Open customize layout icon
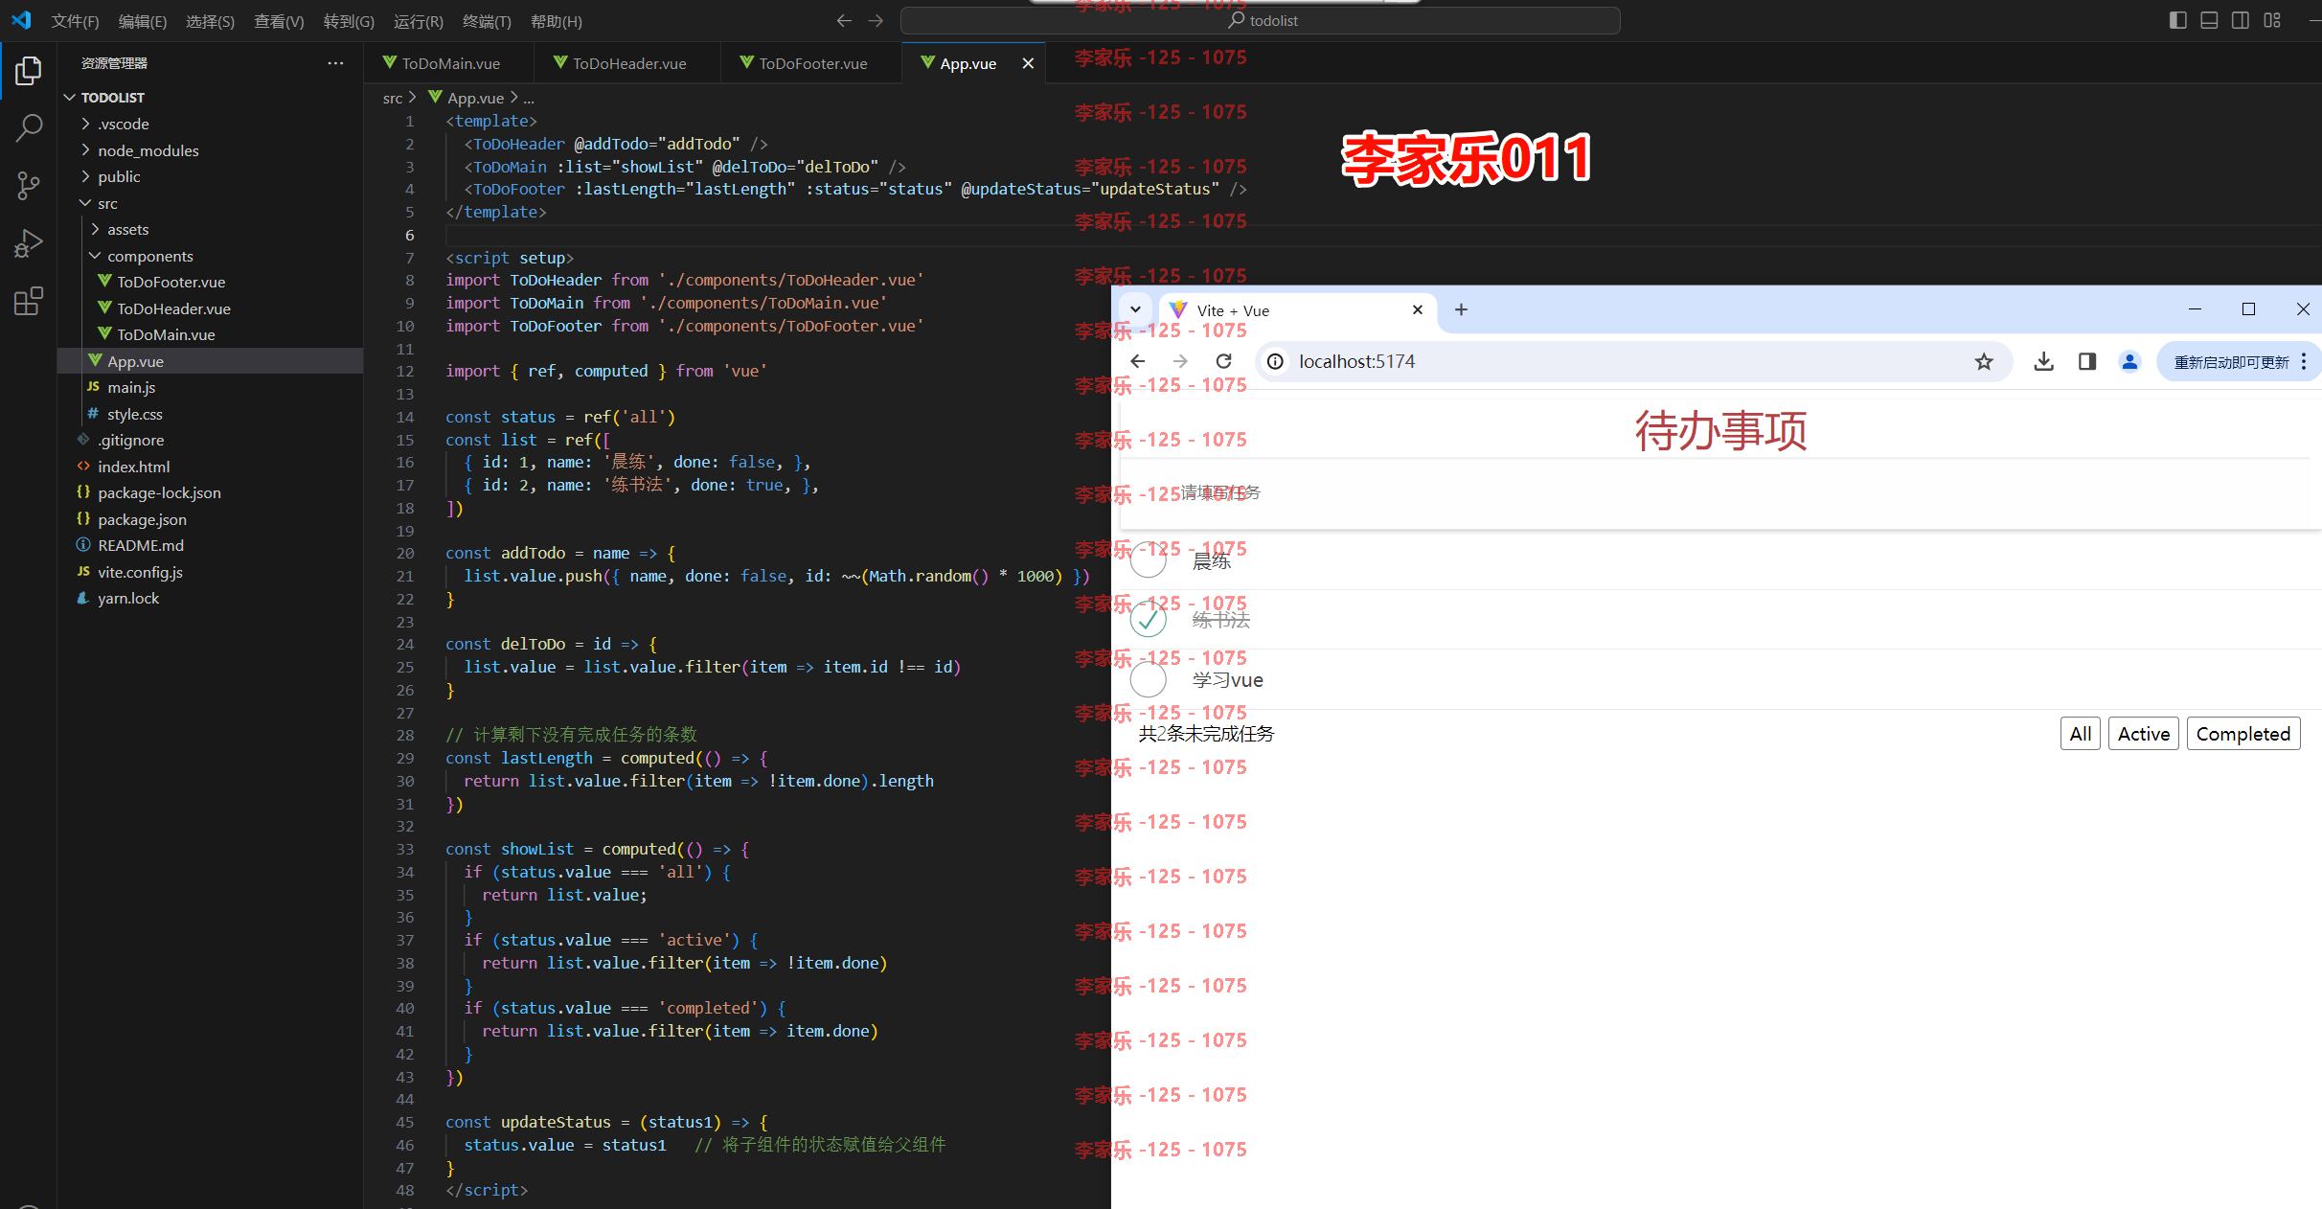 [x=2272, y=20]
